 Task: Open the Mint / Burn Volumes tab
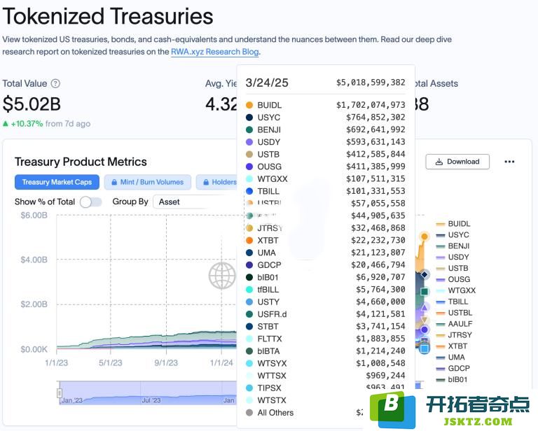tap(148, 182)
